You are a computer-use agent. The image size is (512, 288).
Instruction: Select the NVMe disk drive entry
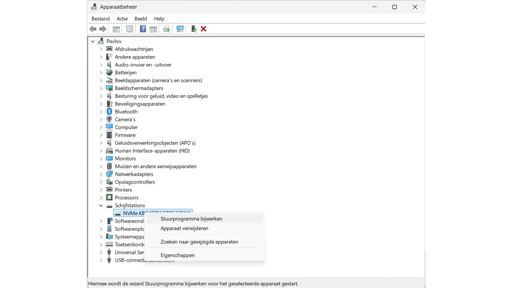(x=153, y=213)
